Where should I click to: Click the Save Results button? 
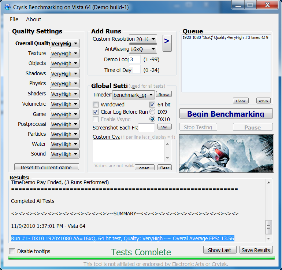tap(256, 250)
